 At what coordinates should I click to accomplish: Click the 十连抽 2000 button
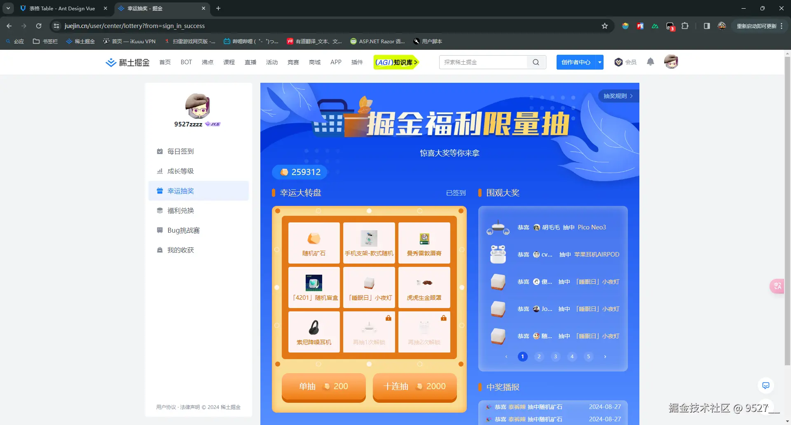click(414, 386)
